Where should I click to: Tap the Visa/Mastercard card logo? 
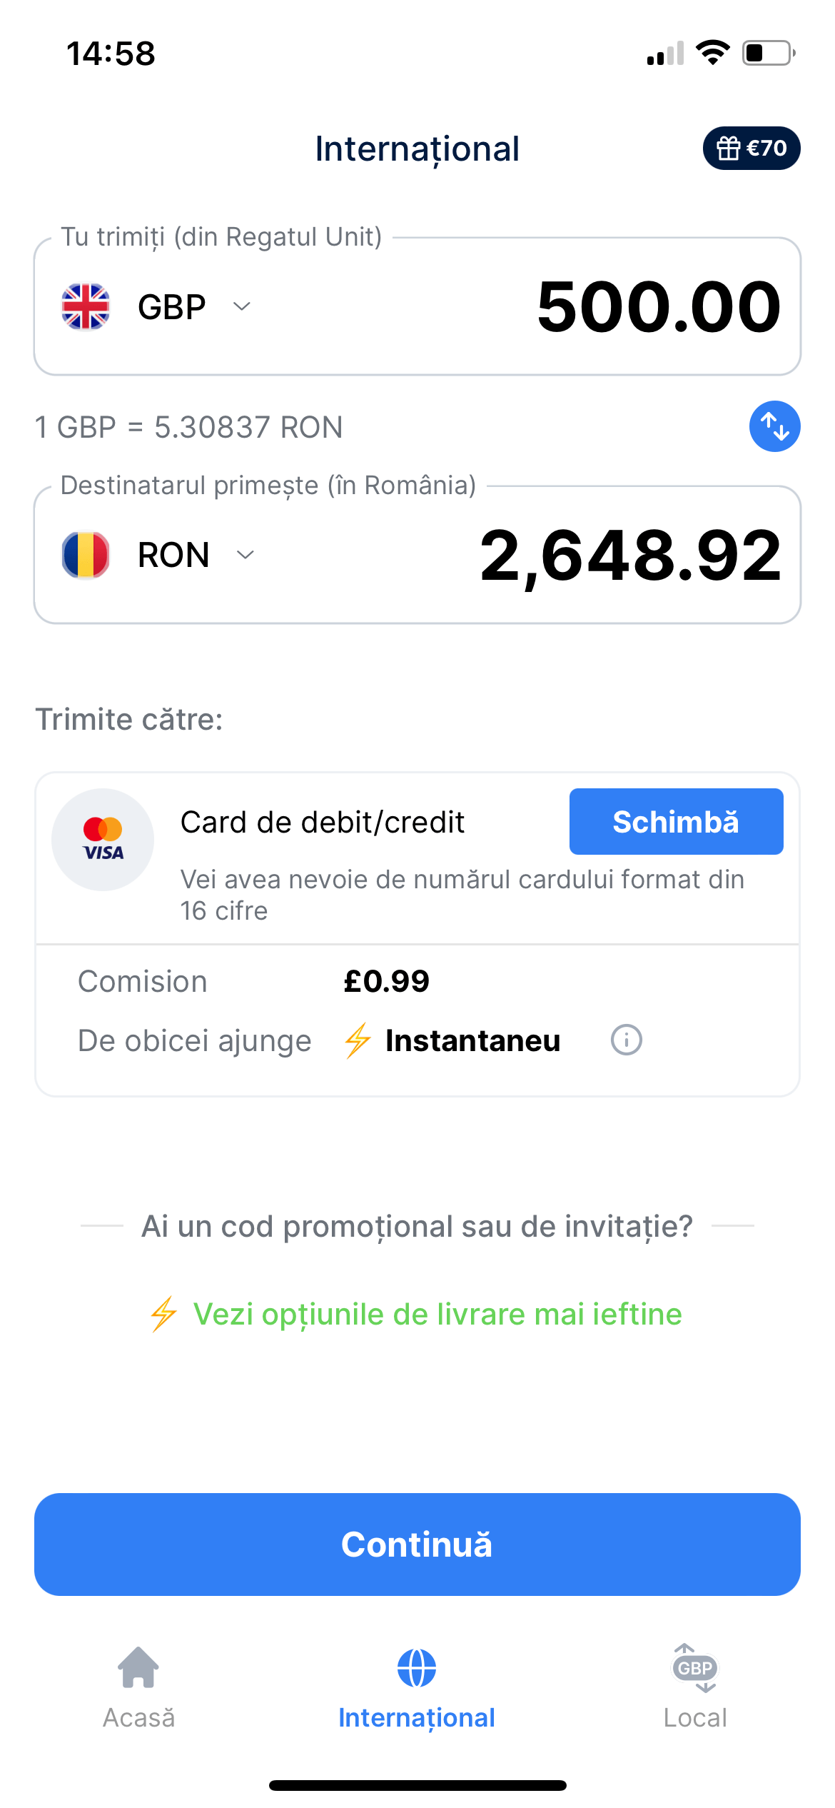click(103, 840)
